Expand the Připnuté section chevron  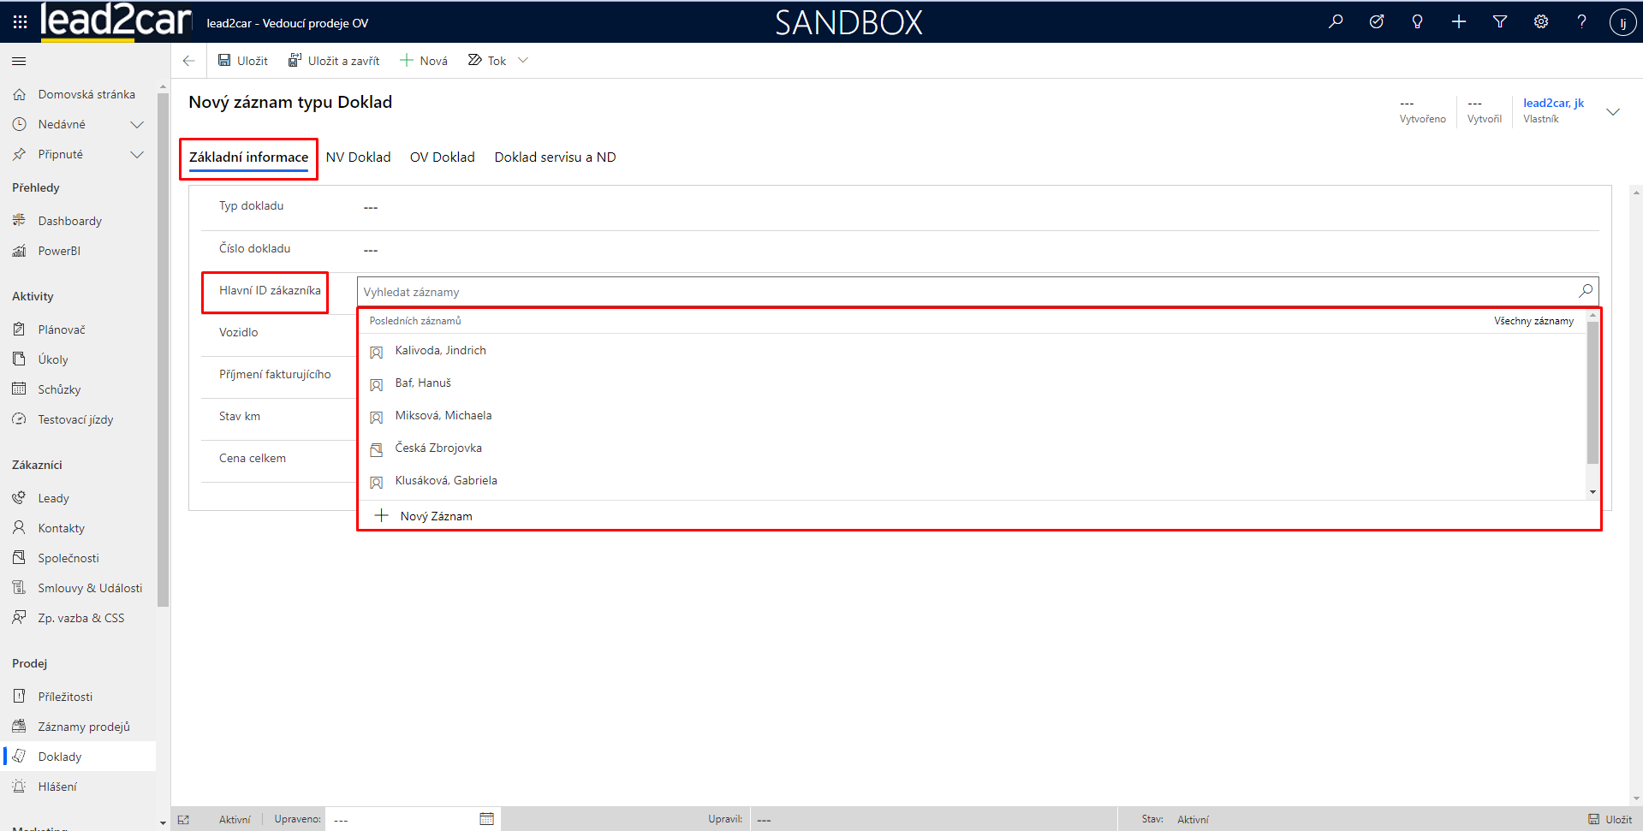(136, 155)
